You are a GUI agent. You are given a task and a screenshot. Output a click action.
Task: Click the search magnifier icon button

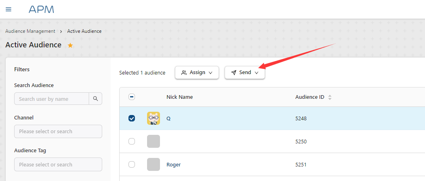coord(95,99)
